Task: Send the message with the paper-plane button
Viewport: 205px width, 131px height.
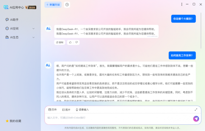Action: (196, 119)
